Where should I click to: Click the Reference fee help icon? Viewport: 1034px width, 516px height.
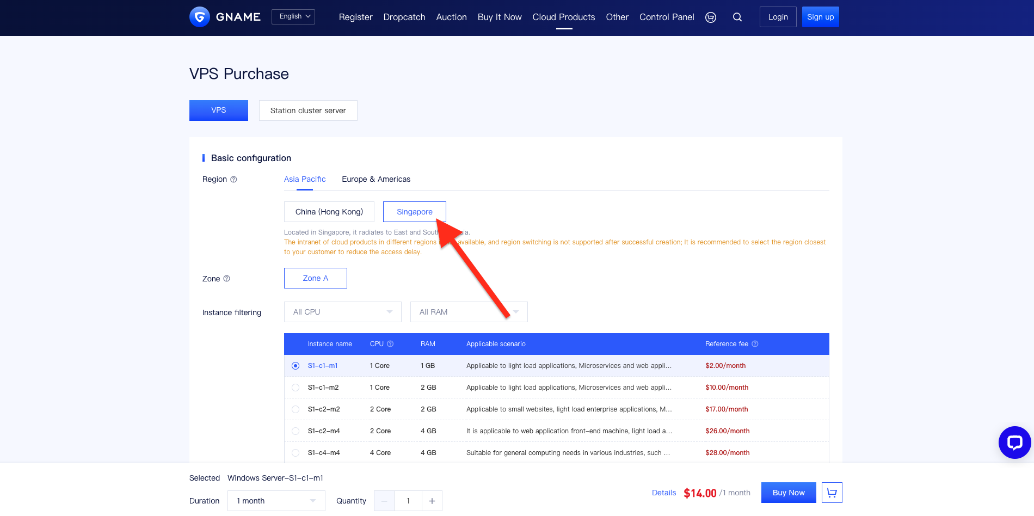(755, 344)
